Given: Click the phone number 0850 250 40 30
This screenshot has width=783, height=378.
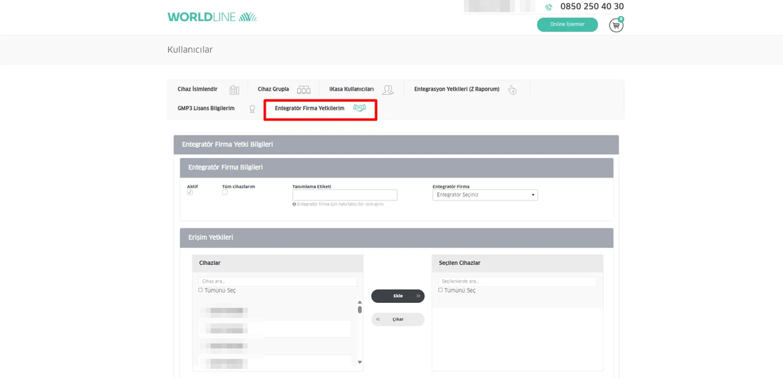Looking at the screenshot, I should click(592, 7).
